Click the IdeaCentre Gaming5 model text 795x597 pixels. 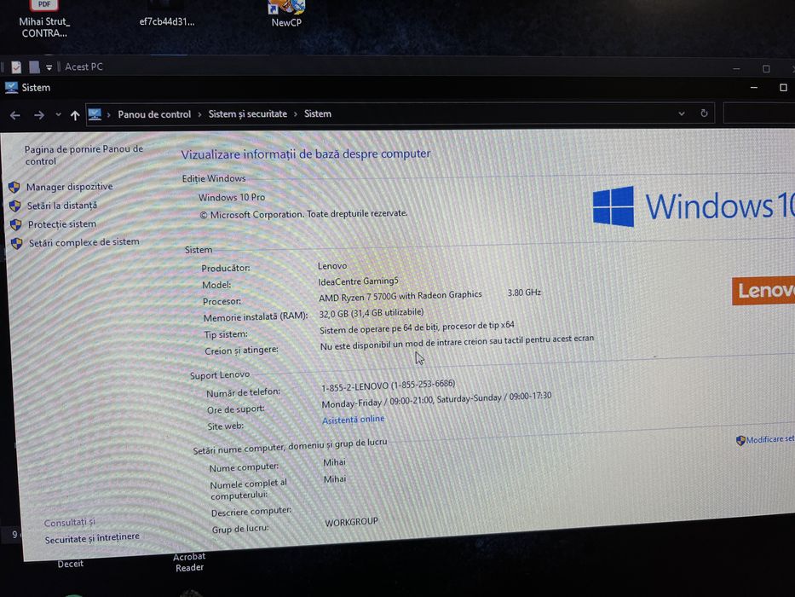358,281
